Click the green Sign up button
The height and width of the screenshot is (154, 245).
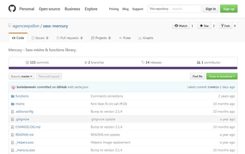click(229, 9)
